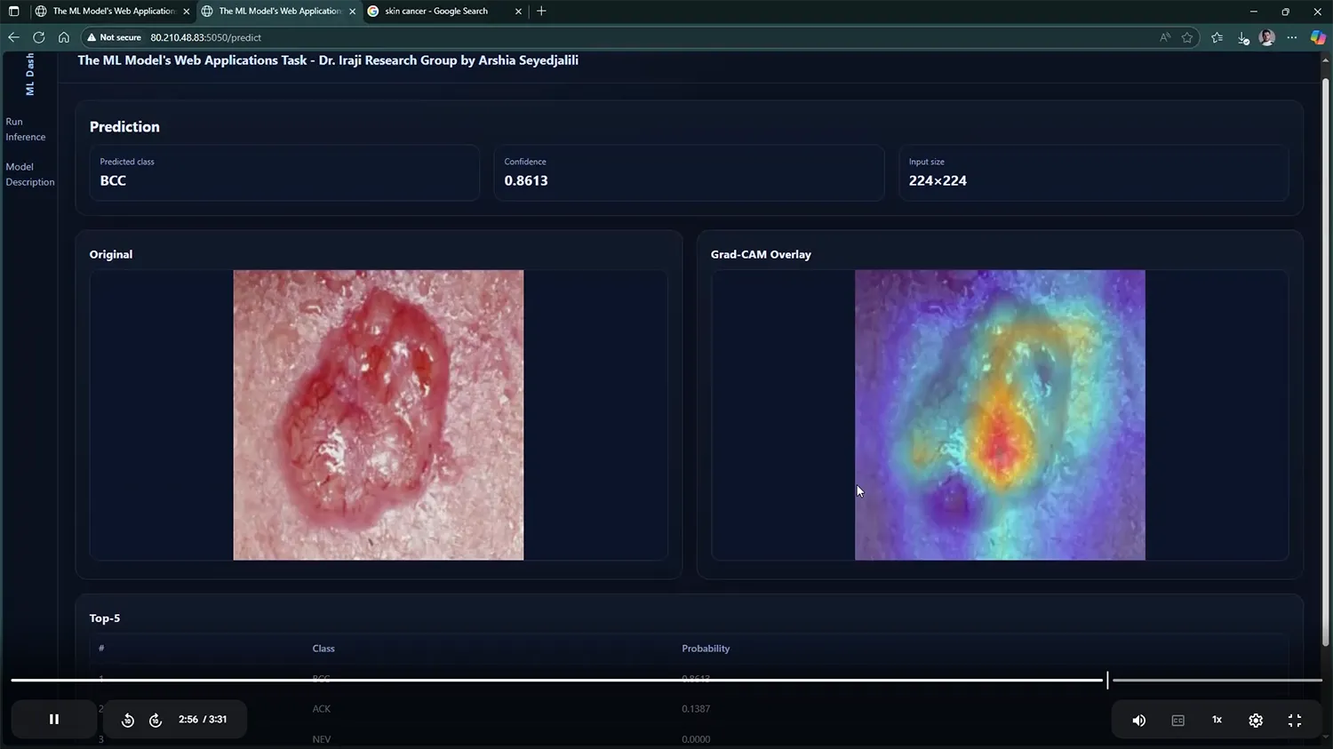Open Model Description in the sidebar
This screenshot has height=749, width=1333.
click(x=29, y=174)
